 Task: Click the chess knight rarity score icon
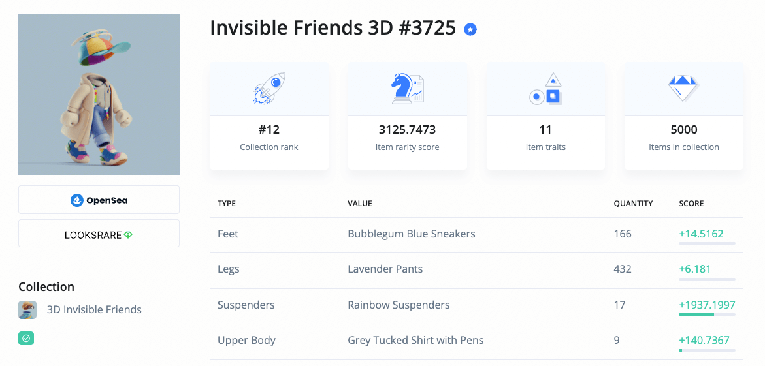(408, 88)
